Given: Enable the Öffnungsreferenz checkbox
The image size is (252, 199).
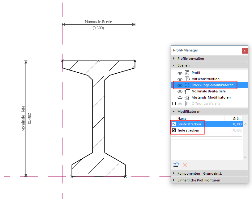Looking at the screenshot, I should pyautogui.click(x=174, y=104).
